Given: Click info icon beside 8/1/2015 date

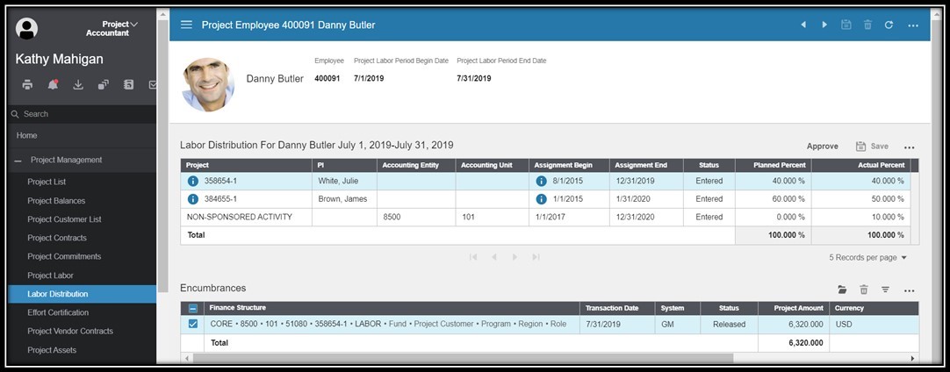Looking at the screenshot, I should [541, 181].
